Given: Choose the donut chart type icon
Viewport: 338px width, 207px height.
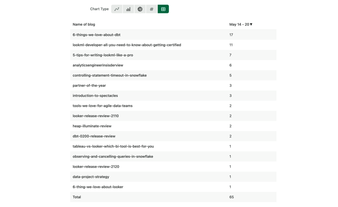Looking at the screenshot, I should [140, 9].
